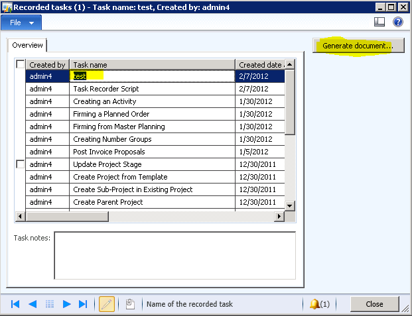Select the 'Firming from Master Planning' row
This screenshot has width=412, height=316.
(155, 127)
